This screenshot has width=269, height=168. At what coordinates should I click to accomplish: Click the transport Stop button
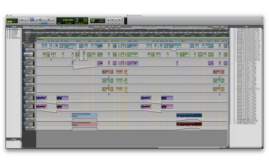click(x=112, y=19)
